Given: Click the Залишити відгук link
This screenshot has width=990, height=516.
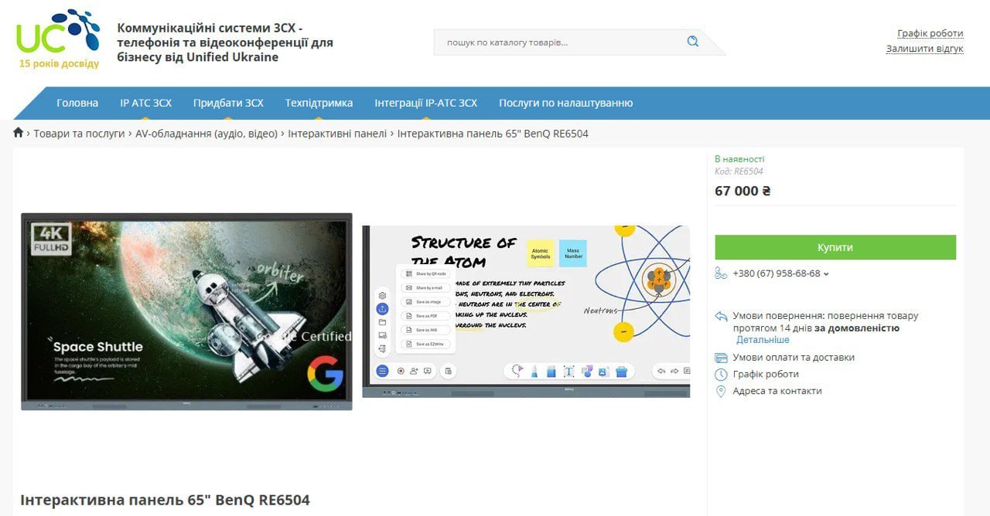Looking at the screenshot, I should click(925, 49).
